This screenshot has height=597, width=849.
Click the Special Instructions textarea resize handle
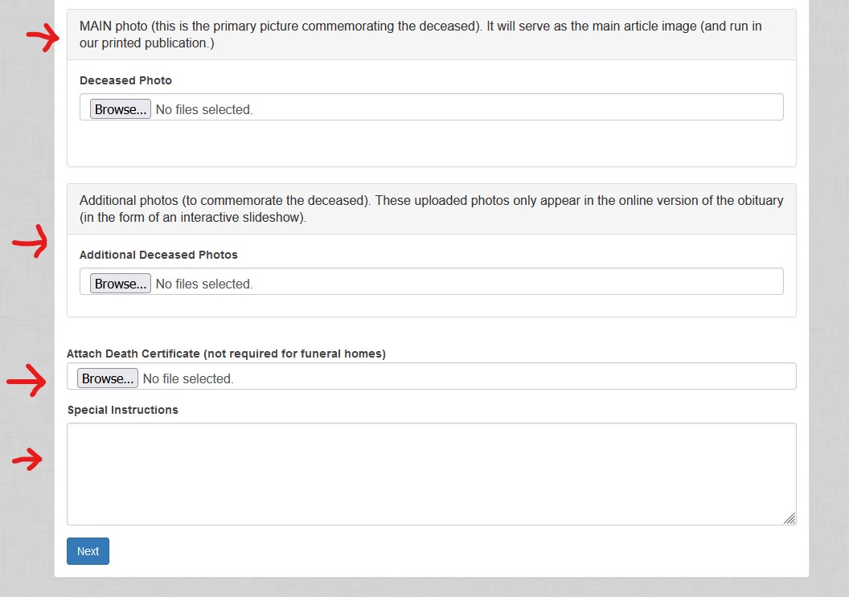[790, 518]
